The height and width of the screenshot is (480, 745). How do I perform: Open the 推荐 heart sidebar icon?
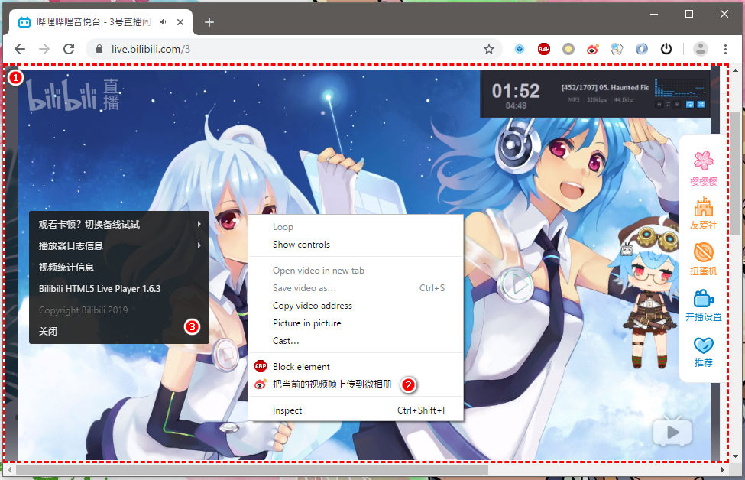coord(704,352)
